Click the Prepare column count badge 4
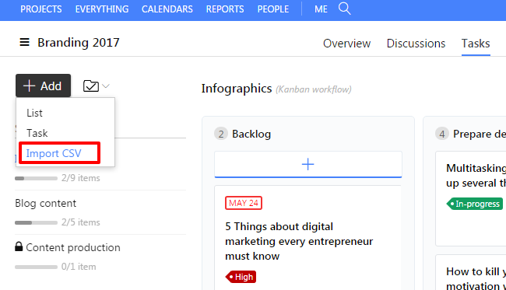 pos(442,134)
